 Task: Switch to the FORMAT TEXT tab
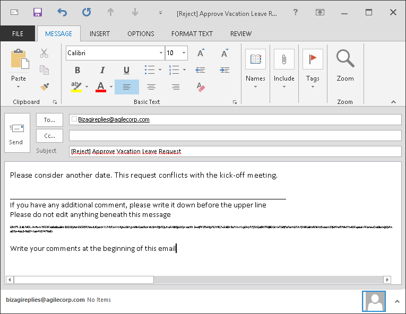pyautogui.click(x=192, y=33)
